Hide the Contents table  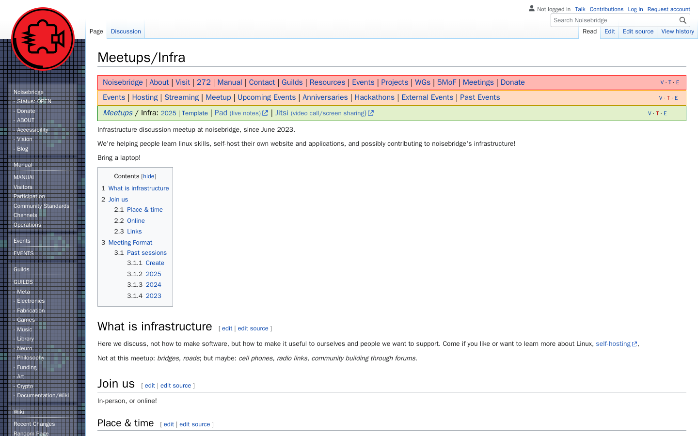(149, 177)
